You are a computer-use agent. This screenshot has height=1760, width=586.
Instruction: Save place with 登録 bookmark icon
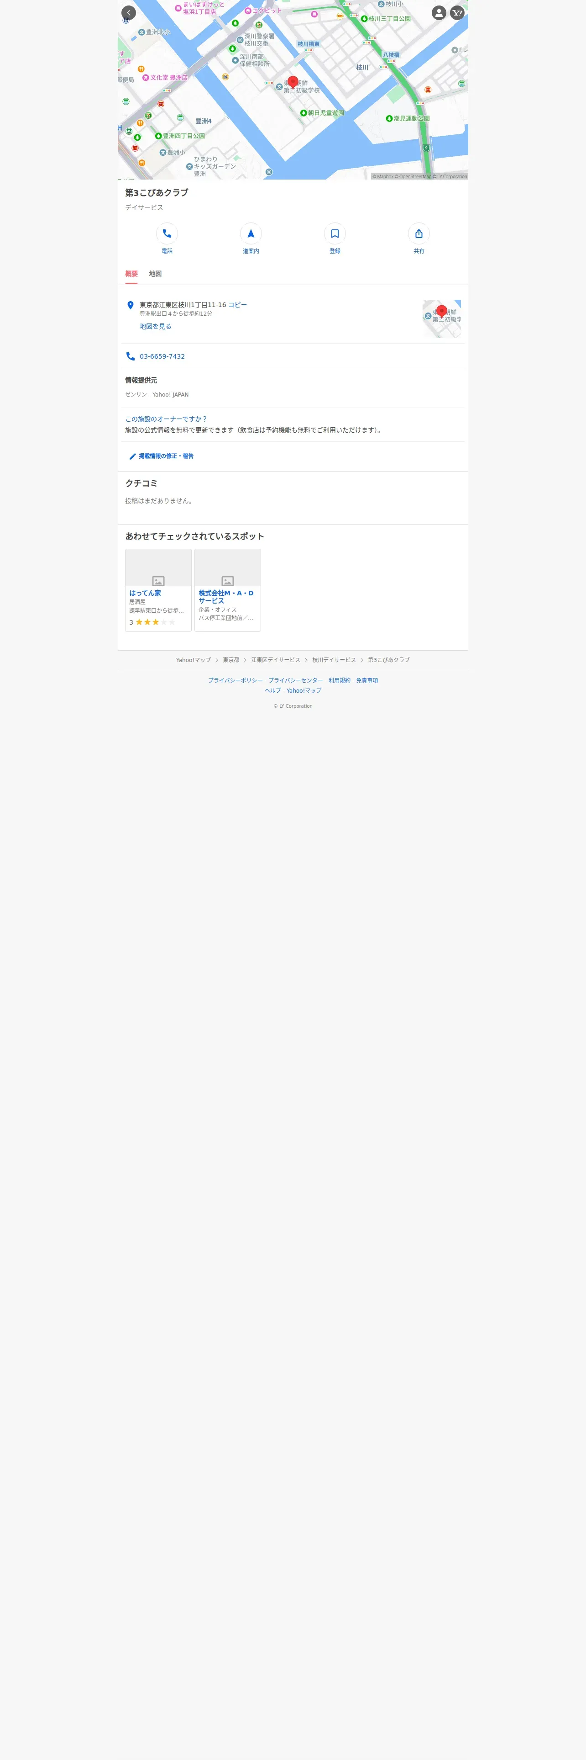pos(334,233)
